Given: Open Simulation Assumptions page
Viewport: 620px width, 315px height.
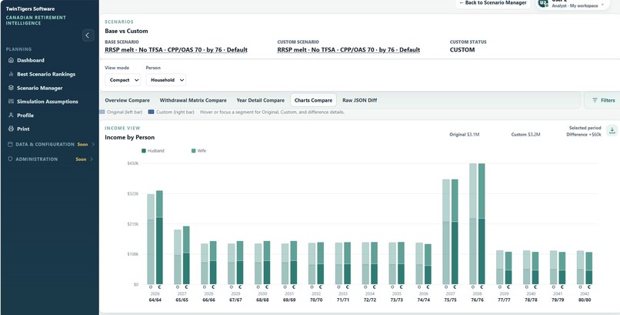Looking at the screenshot, I should pos(48,102).
